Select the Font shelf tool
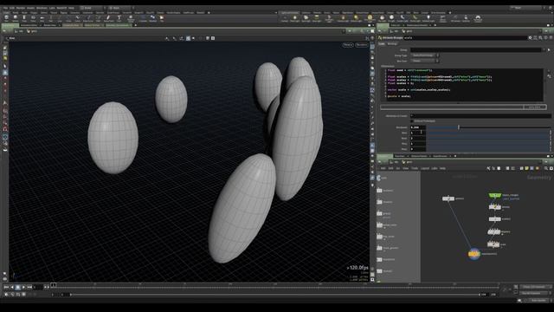This screenshot has width=554, height=312. 119,18
